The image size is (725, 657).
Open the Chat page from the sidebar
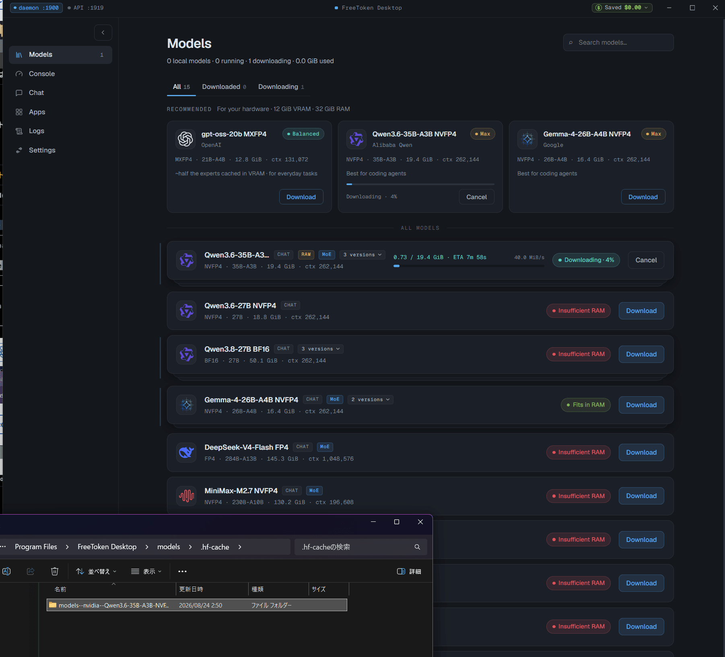(x=60, y=93)
